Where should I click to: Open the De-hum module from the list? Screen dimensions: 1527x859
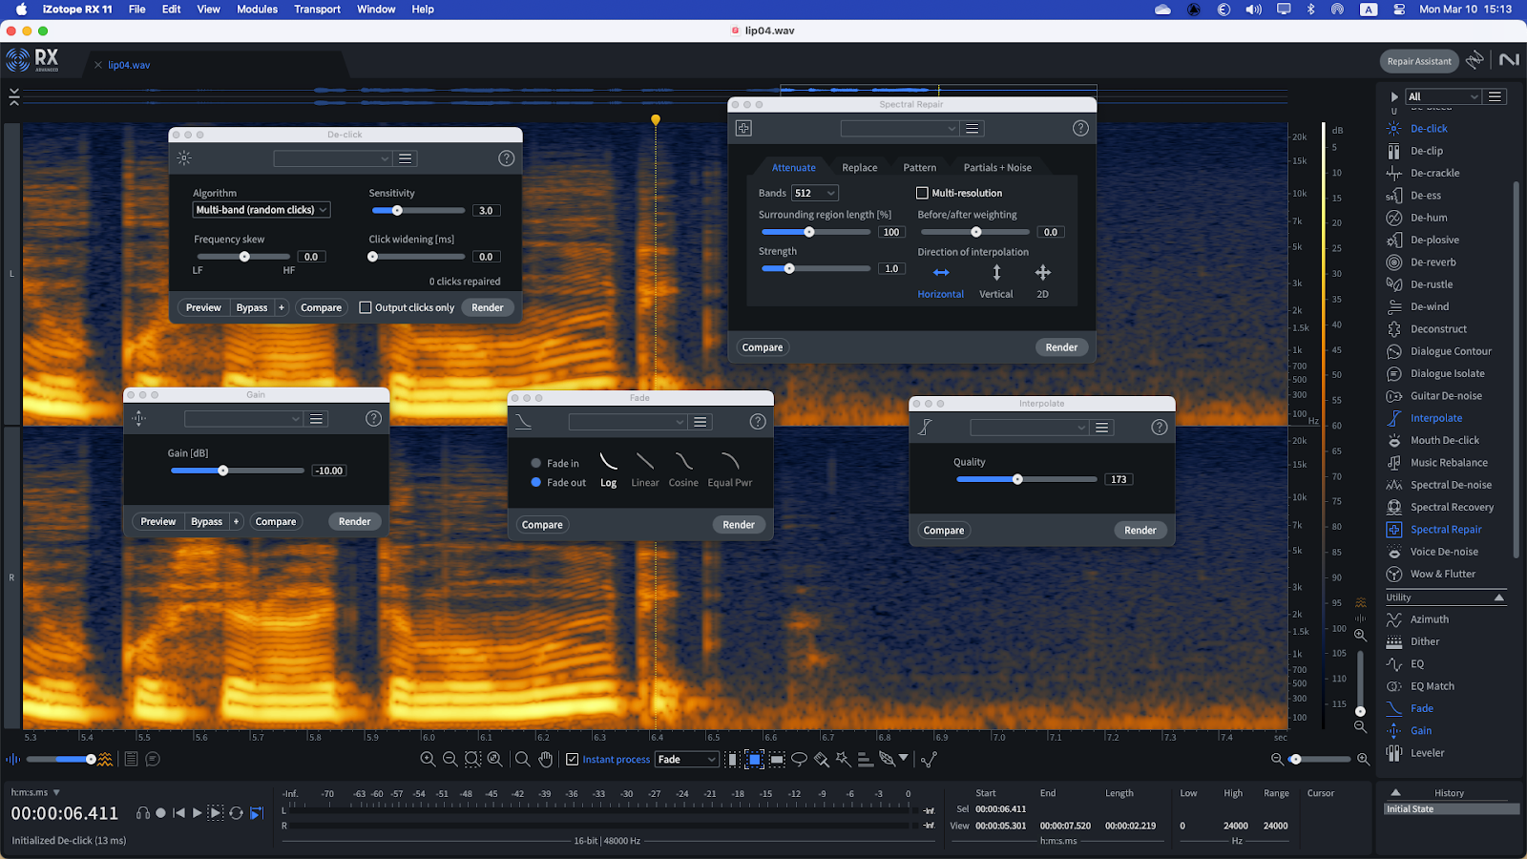click(x=1428, y=218)
